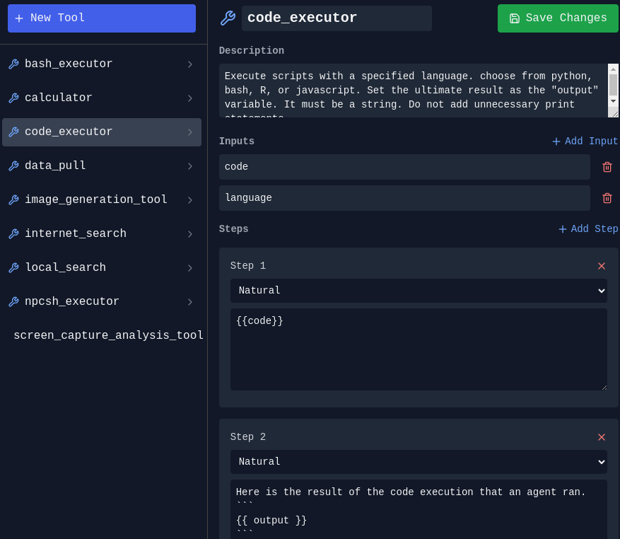The width and height of the screenshot is (620, 539).
Task: Expand internet_search chevron
Action: (190, 234)
